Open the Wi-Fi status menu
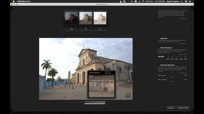Image resolution: width=204 pixels, height=114 pixels. [x=143, y=1]
